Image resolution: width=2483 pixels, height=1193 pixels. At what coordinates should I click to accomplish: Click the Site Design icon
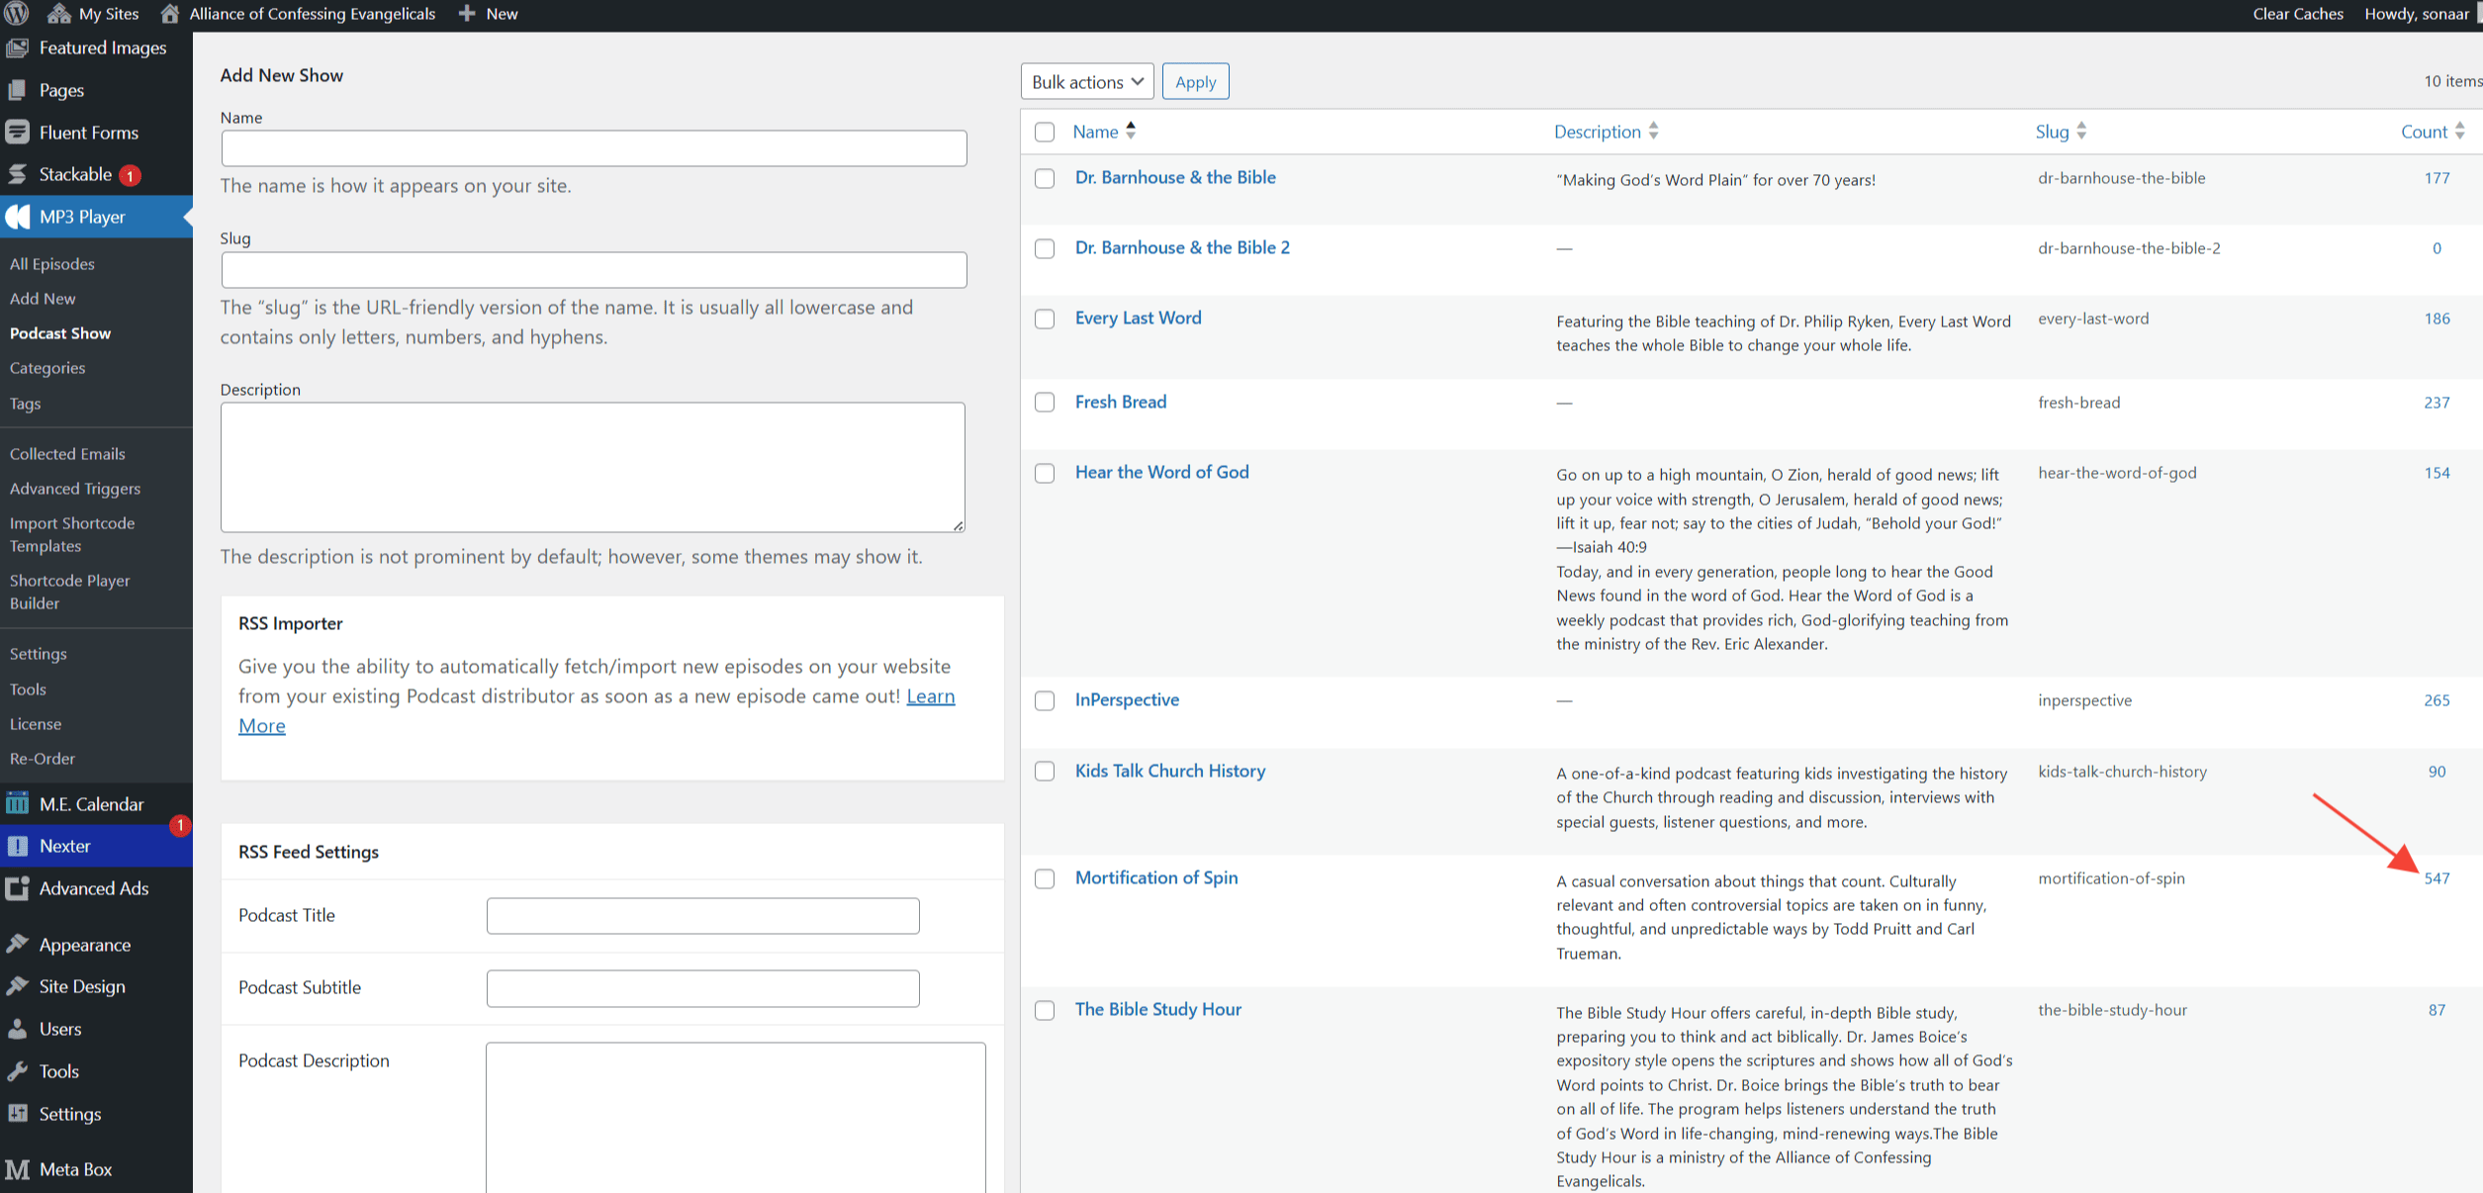pyautogui.click(x=18, y=986)
